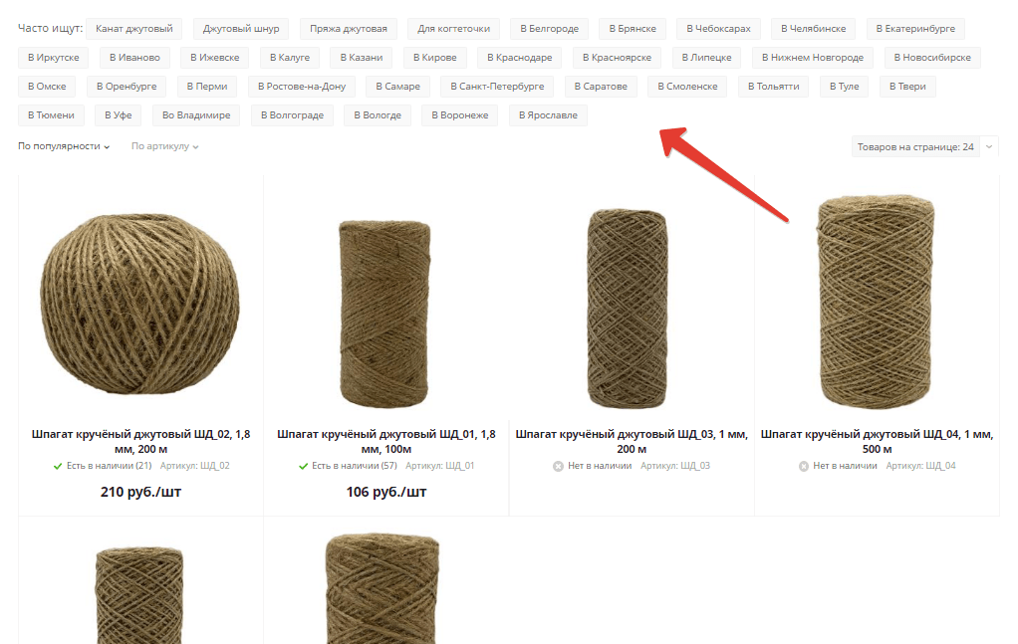Click green in-stock checkmark for ШД_01
1018x644 pixels.
[x=303, y=466]
